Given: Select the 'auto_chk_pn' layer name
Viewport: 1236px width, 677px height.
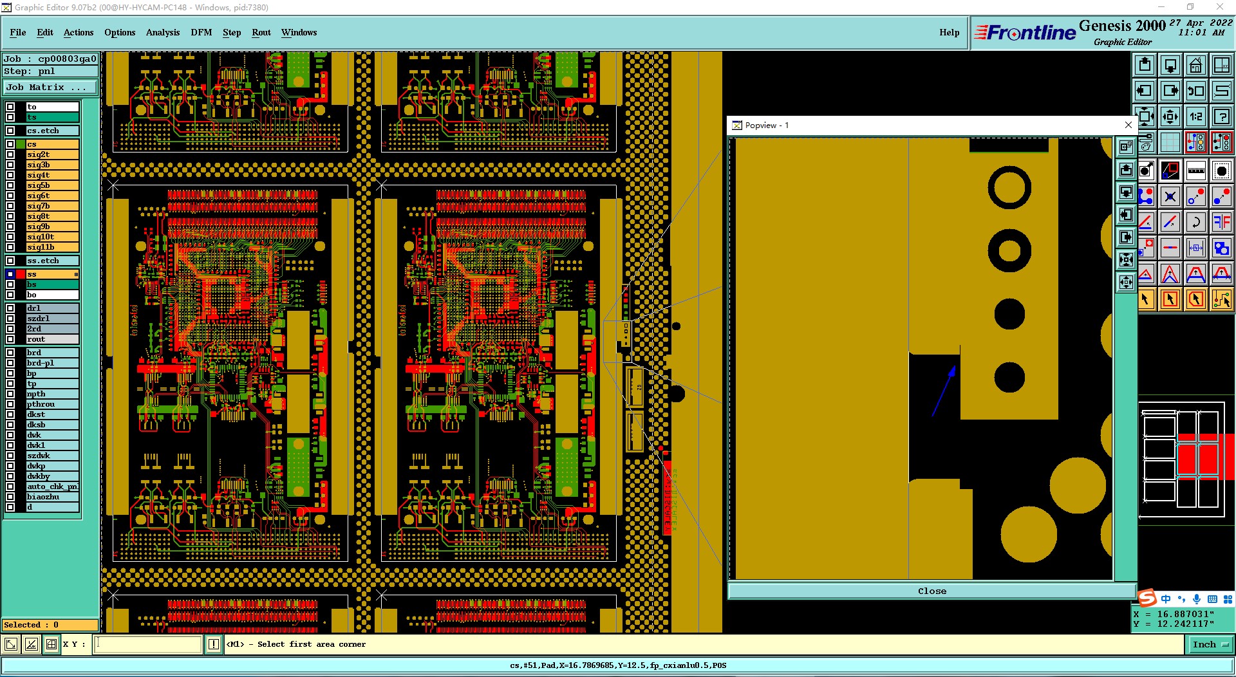Looking at the screenshot, I should 52,487.
